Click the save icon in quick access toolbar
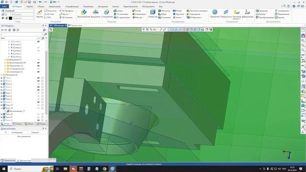This screenshot has height=172, width=306. [x=29, y=2]
